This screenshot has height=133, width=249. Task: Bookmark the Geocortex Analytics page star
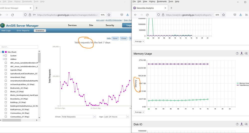point(224,15)
